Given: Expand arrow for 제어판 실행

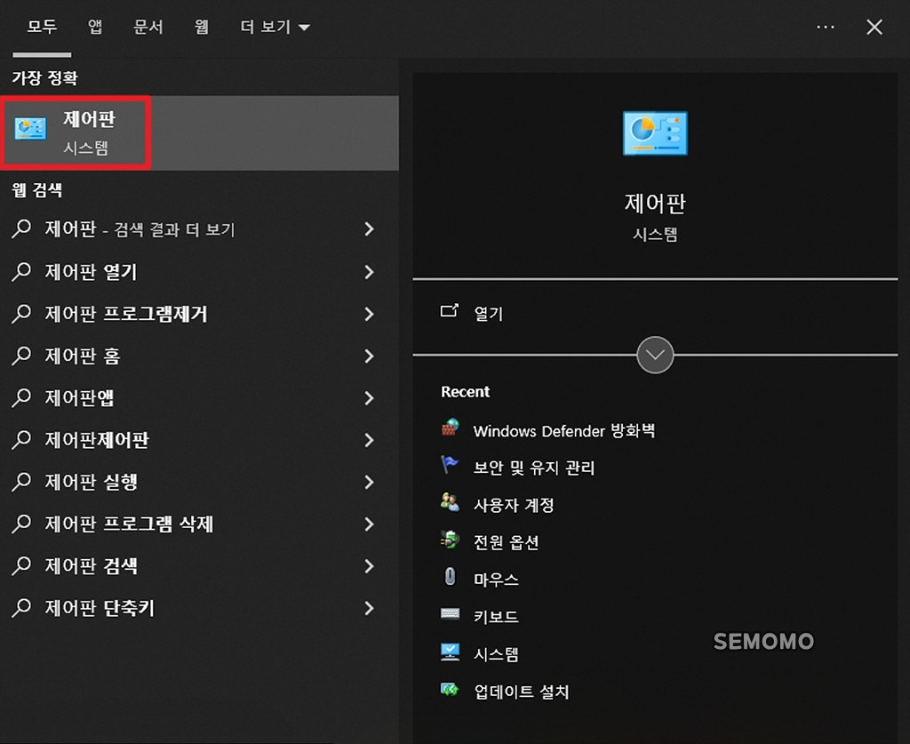Looking at the screenshot, I should click(x=369, y=482).
